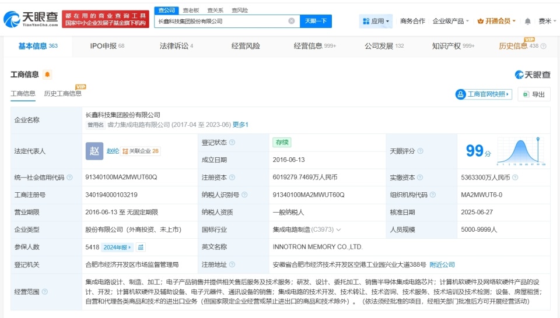This screenshot has height=318, width=560.
Task: Open the 附近公司 link
Action: (442, 264)
